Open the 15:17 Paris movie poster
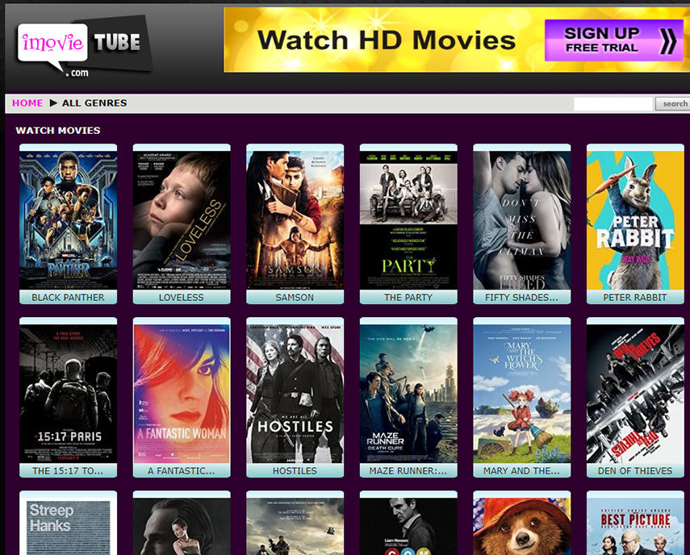690x555 pixels. (69, 394)
